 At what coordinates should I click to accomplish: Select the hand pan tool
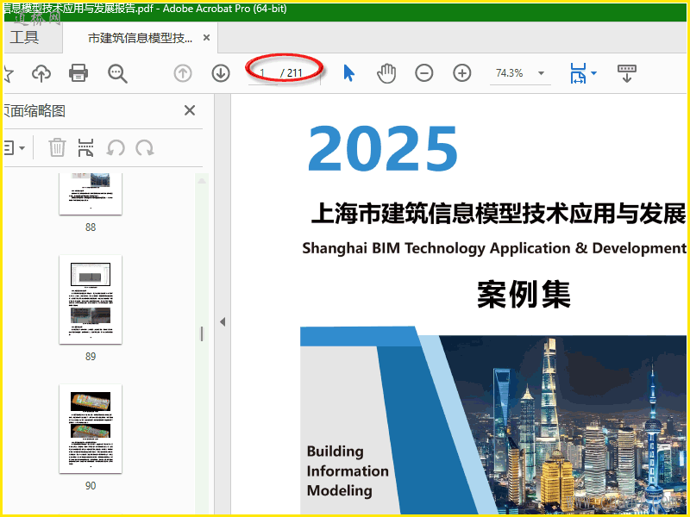pos(386,73)
